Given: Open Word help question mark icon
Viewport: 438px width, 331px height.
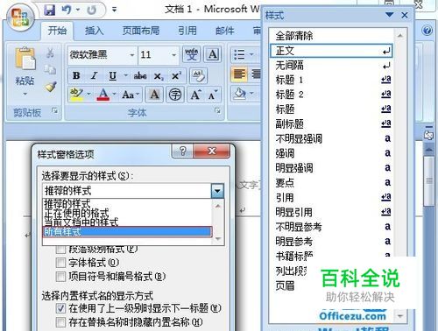Looking at the screenshot, I should click(x=427, y=31).
